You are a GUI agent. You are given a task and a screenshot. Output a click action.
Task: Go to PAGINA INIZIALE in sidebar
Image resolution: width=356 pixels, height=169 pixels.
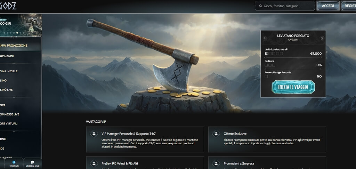(x=9, y=71)
